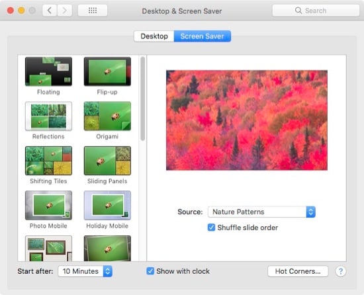Click the Search field in the title bar
Screen dimensions: 364x295
pos(316,11)
